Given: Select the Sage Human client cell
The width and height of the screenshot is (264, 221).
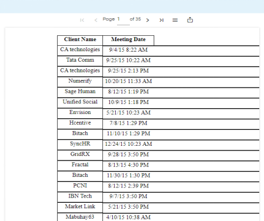Looking at the screenshot, I should point(80,92).
